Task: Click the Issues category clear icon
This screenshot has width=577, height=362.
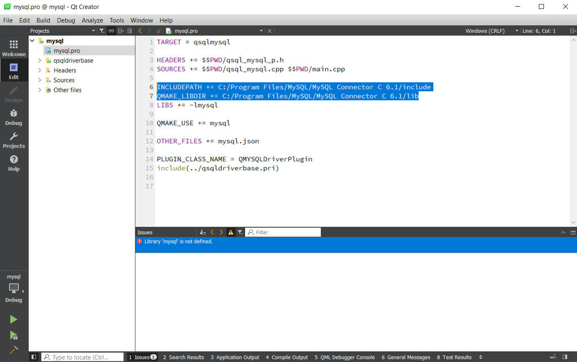Action: tap(202, 232)
